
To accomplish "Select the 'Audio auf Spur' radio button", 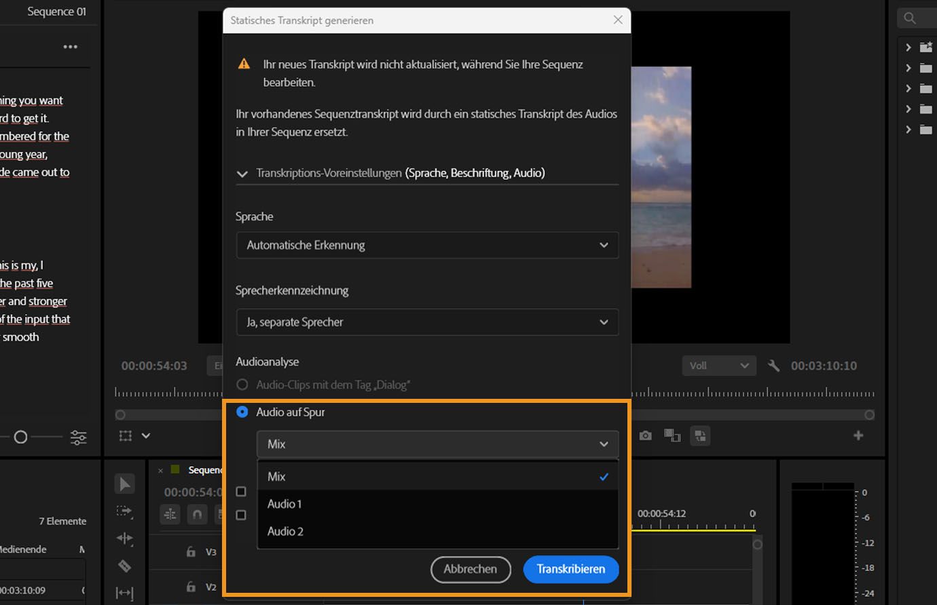I will [242, 412].
